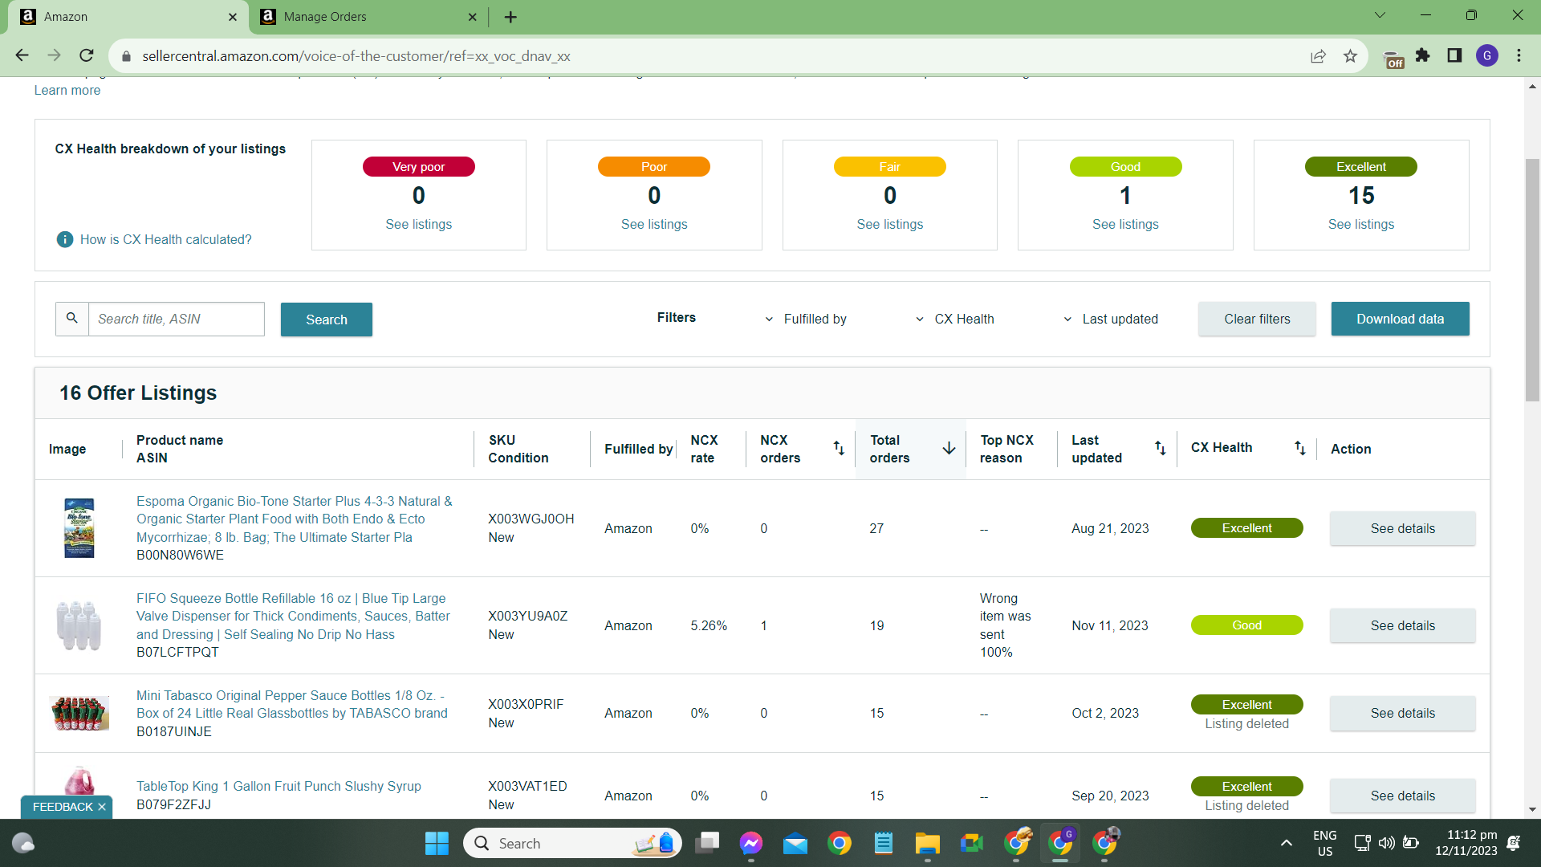The height and width of the screenshot is (867, 1541).
Task: See details for the Espoma Bio-Tone listing
Action: [1402, 528]
